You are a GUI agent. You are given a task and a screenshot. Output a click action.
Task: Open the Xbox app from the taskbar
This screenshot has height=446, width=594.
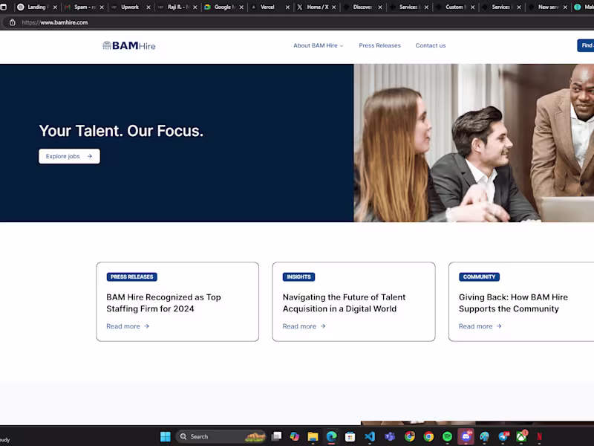tap(520, 436)
